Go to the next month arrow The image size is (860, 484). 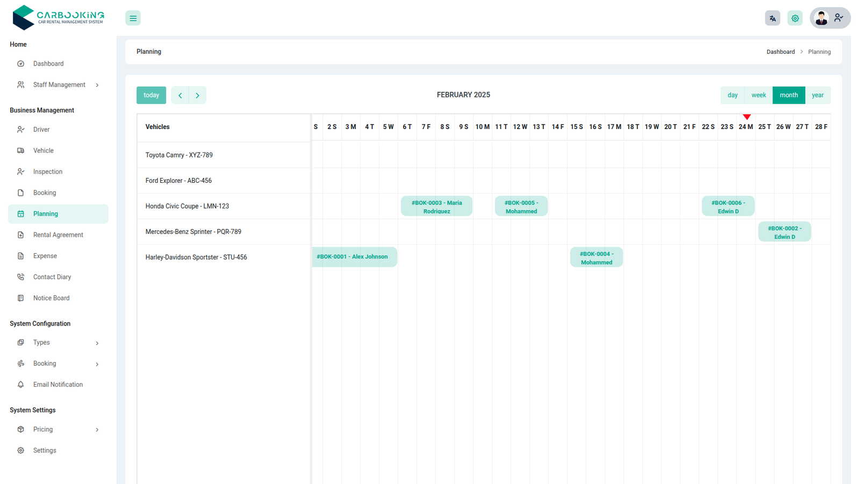coord(197,95)
